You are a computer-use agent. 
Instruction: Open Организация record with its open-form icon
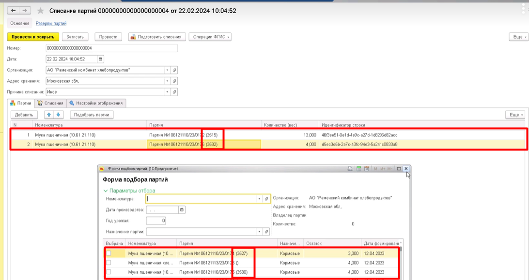[x=174, y=70]
